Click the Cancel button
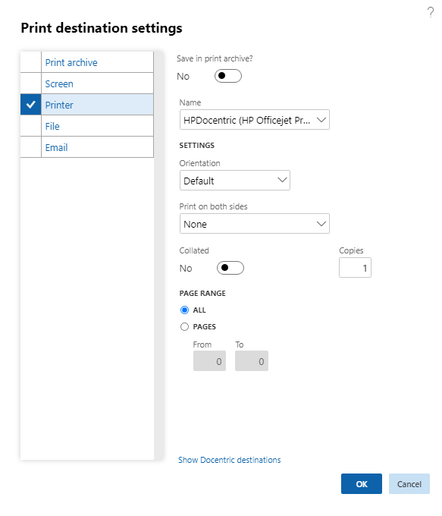This screenshot has width=442, height=516. [x=409, y=484]
